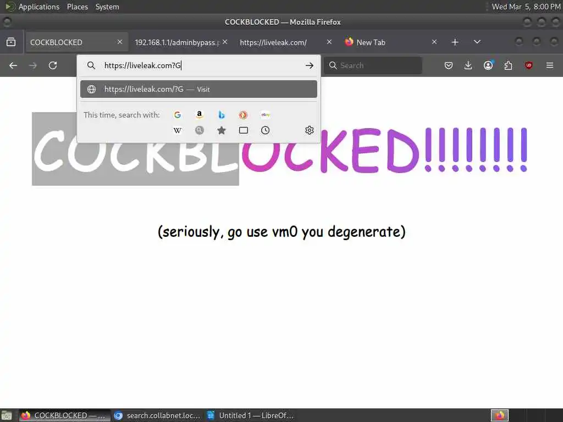Image resolution: width=563 pixels, height=422 pixels.
Task: Switch to the New Tab tab
Action: [x=371, y=42]
